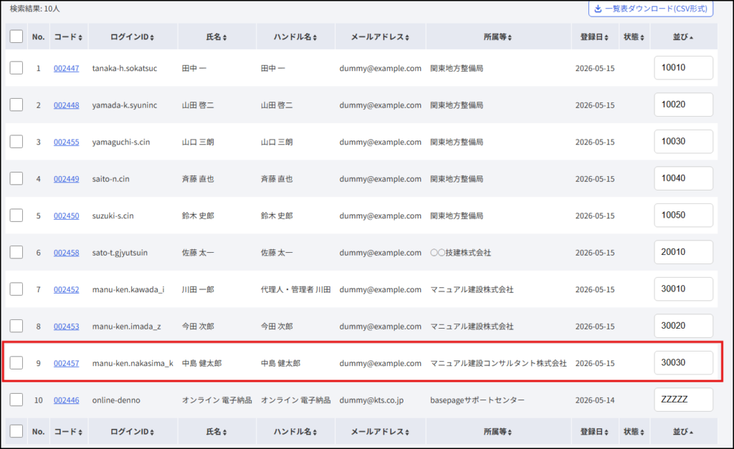The image size is (734, 449).
Task: Sort by 並び in top header
Action: pos(683,37)
